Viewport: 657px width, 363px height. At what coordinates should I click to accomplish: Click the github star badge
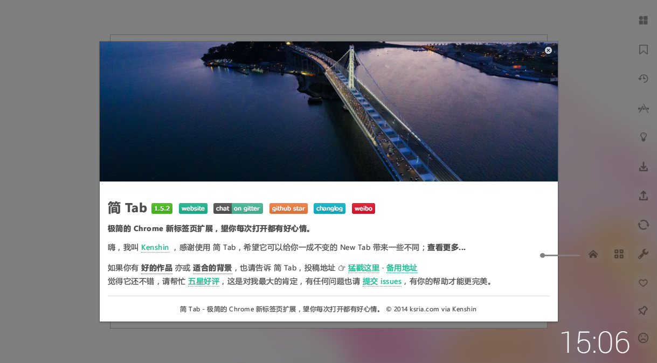pos(288,208)
